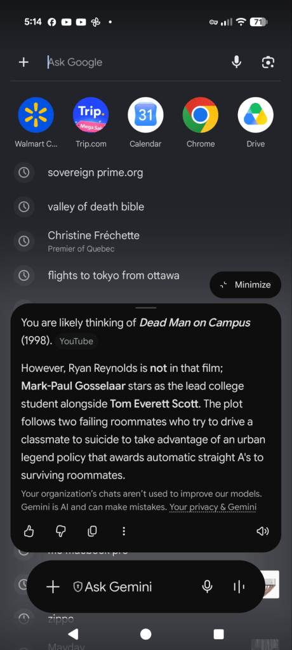Open more options for Gemini response
Viewport: 292px width, 650px height.
tap(124, 531)
